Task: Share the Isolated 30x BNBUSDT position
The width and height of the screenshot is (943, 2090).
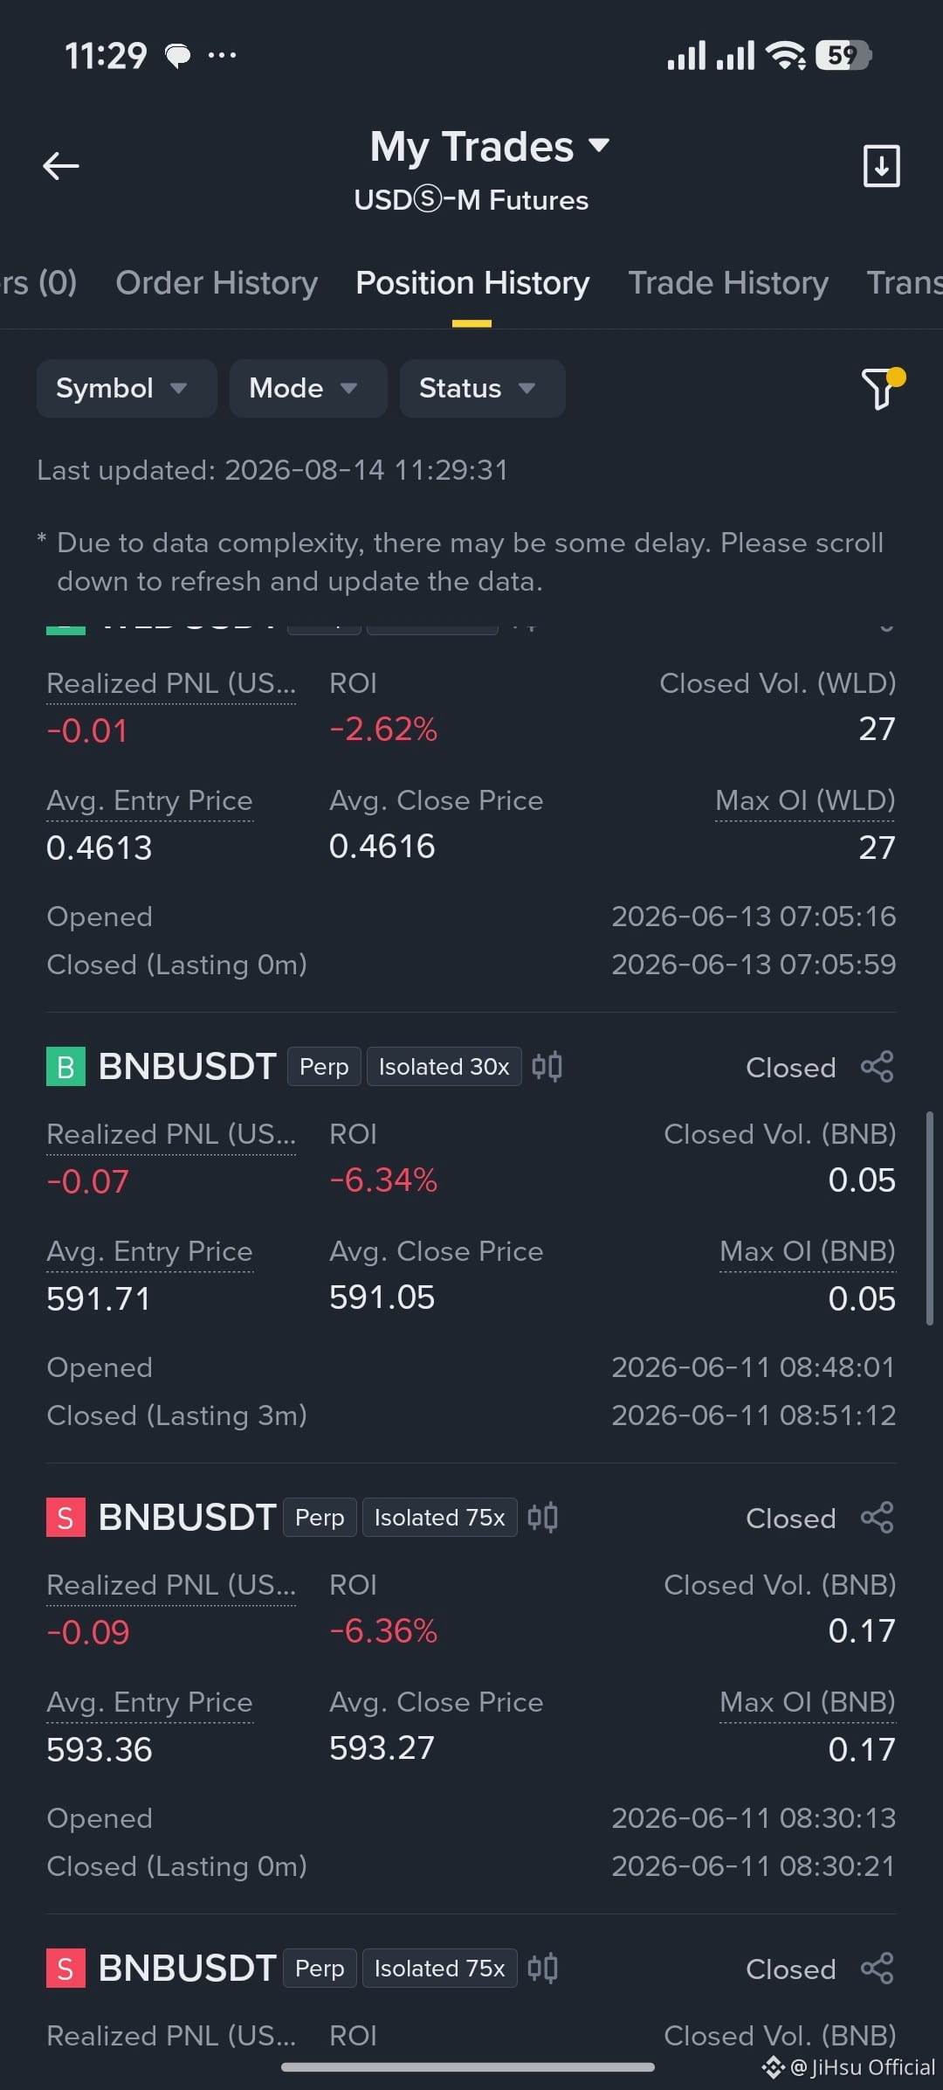Action: [x=877, y=1067]
